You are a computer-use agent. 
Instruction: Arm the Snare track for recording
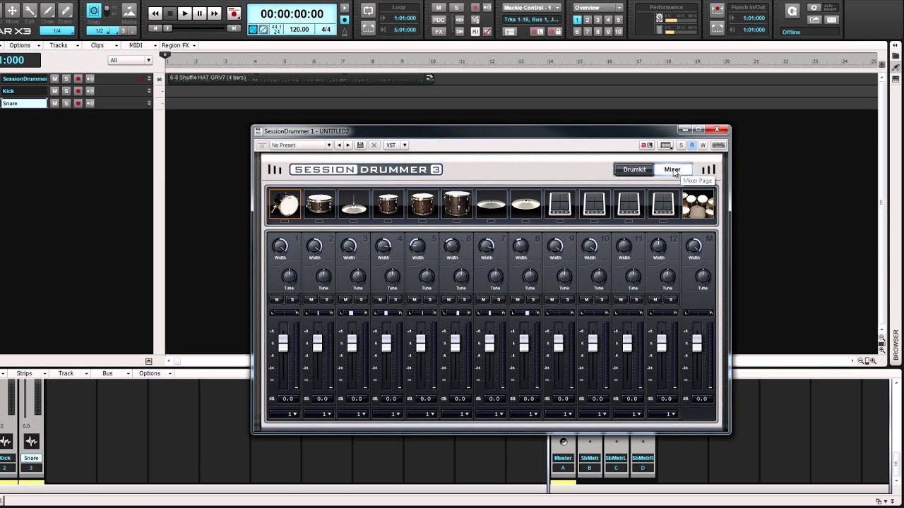(x=78, y=103)
